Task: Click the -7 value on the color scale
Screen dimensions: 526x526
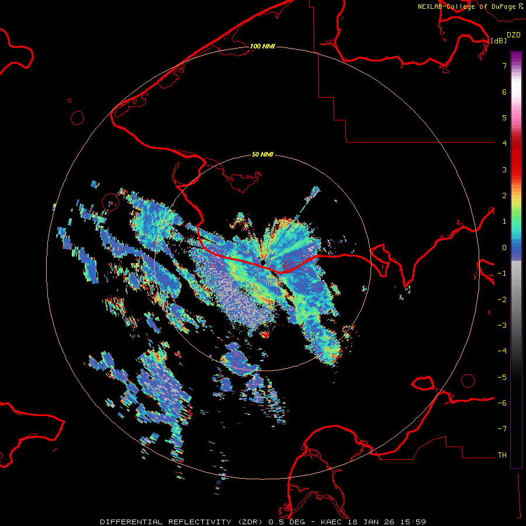Action: 502,429
